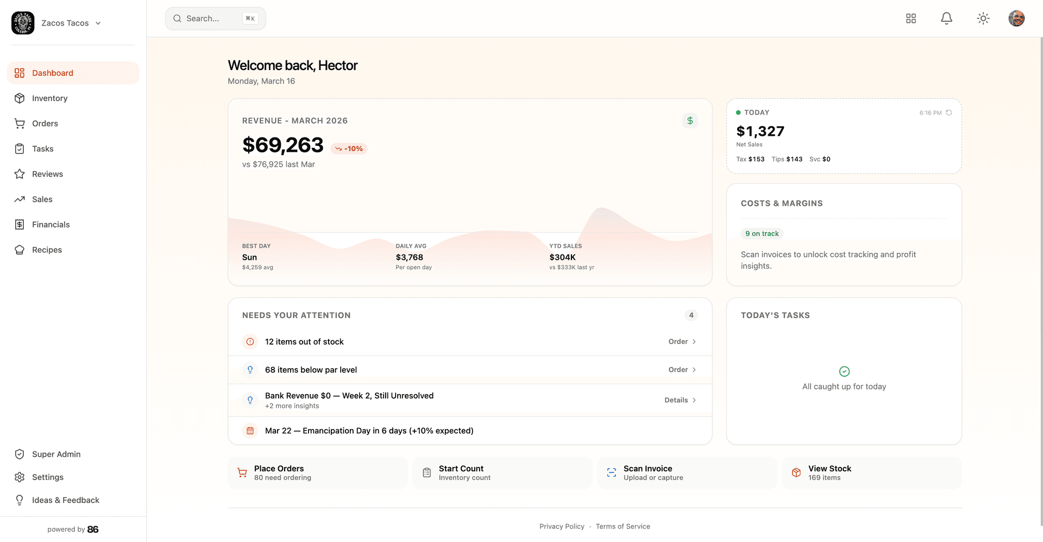Click the green dollar icon on revenue card

[690, 121]
